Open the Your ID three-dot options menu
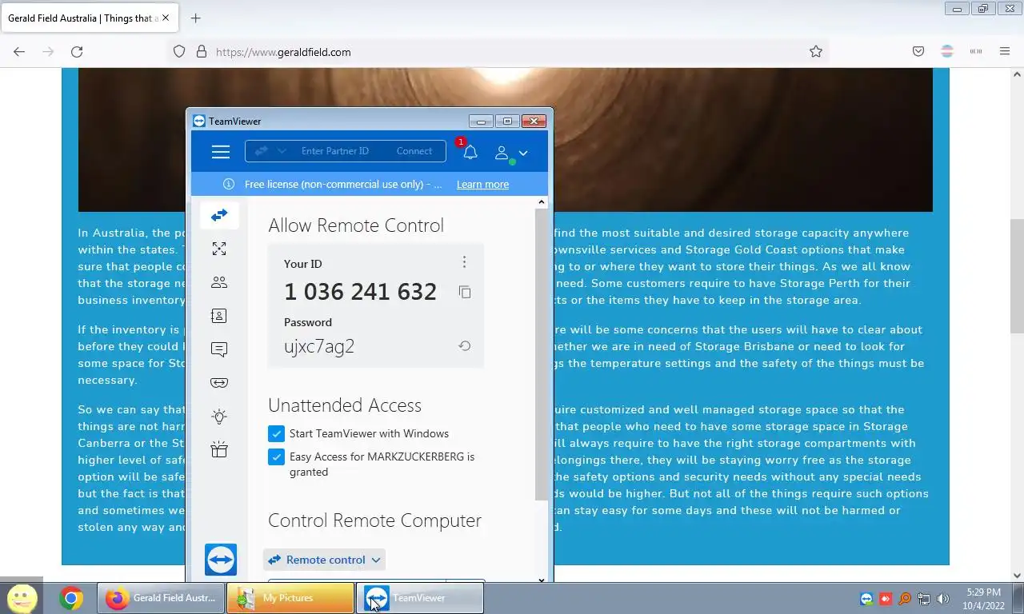This screenshot has height=614, width=1024. pos(464,262)
